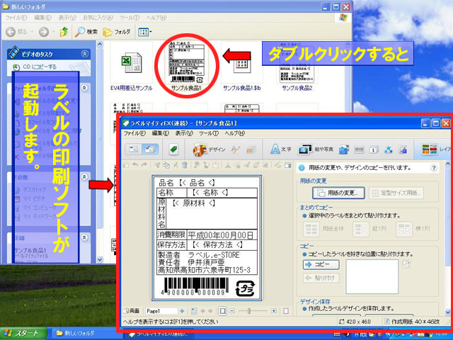
Task: Open the 絵や写真 pictures tool
Action: (315, 149)
